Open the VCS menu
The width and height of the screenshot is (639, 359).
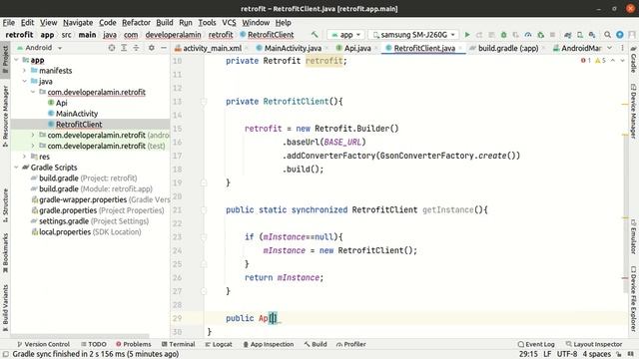[229, 22]
